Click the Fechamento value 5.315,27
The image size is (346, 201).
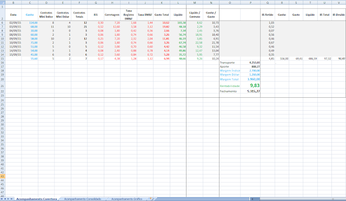250,91
